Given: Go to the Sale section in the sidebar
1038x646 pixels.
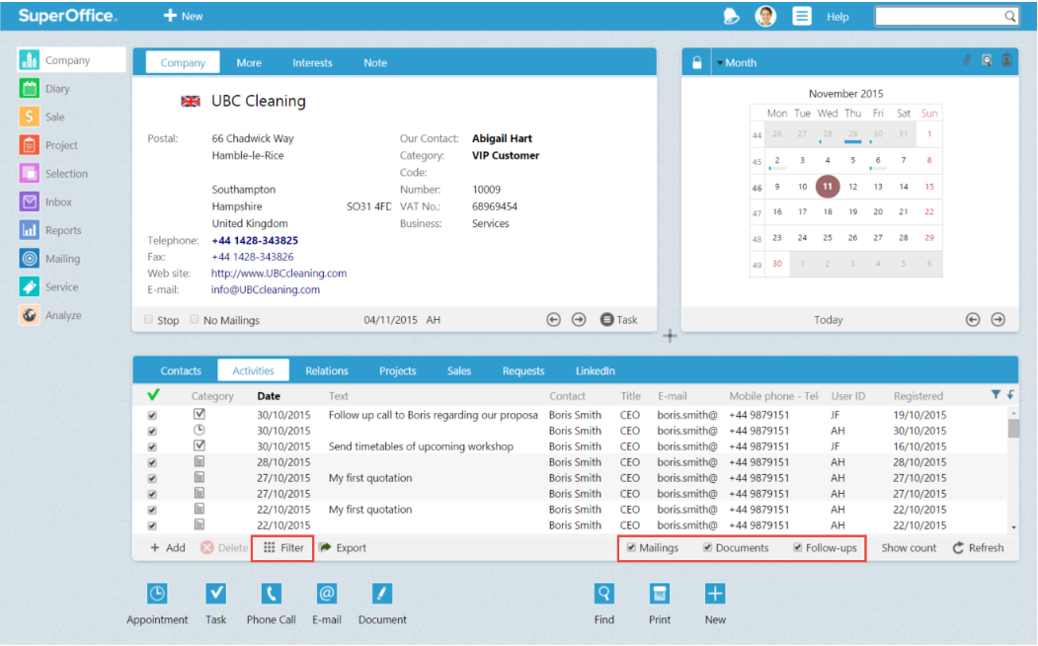Looking at the screenshot, I should pos(42,118).
